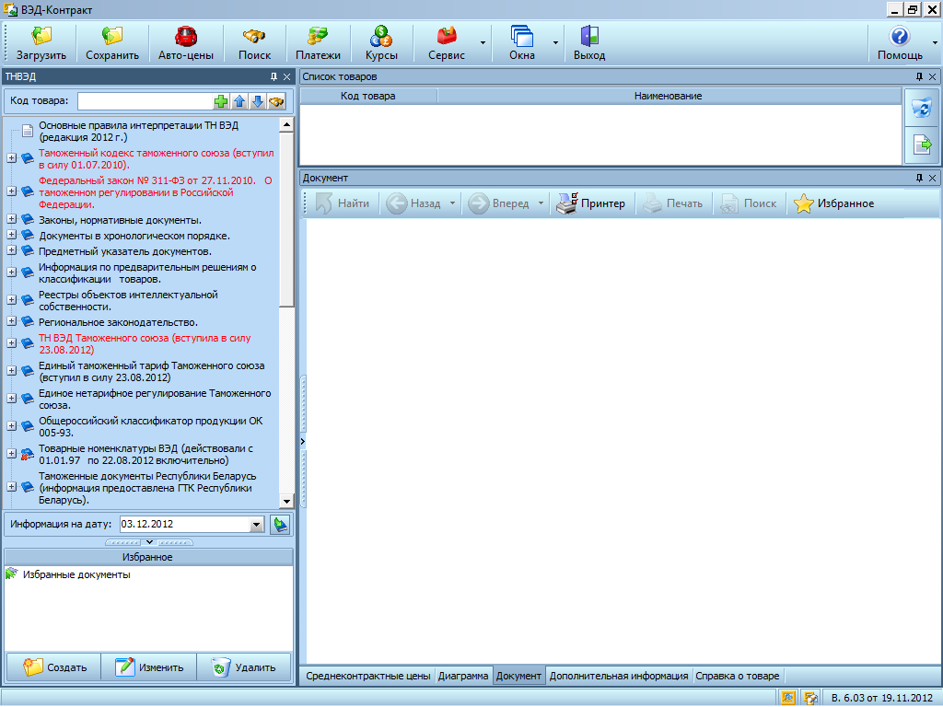Click Назад in the Документ toolbar
This screenshot has height=707, width=943.
click(413, 203)
